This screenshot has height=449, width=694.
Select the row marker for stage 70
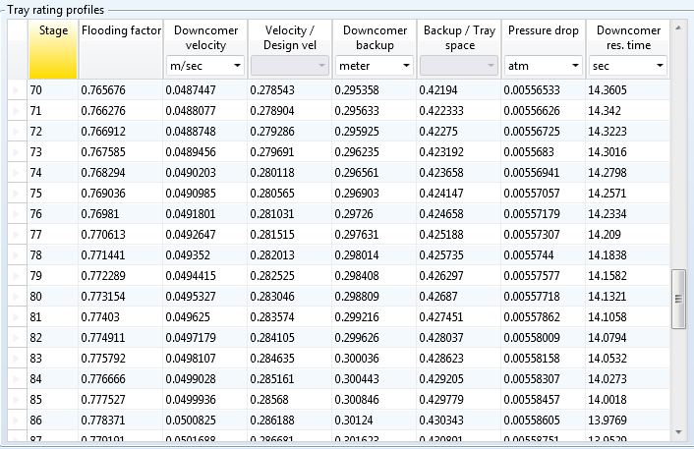click(x=15, y=91)
